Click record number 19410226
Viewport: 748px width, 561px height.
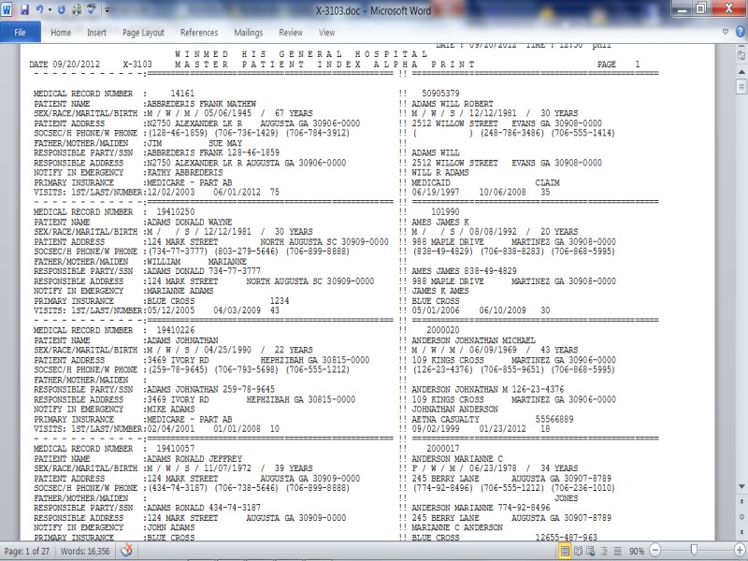tap(175, 330)
